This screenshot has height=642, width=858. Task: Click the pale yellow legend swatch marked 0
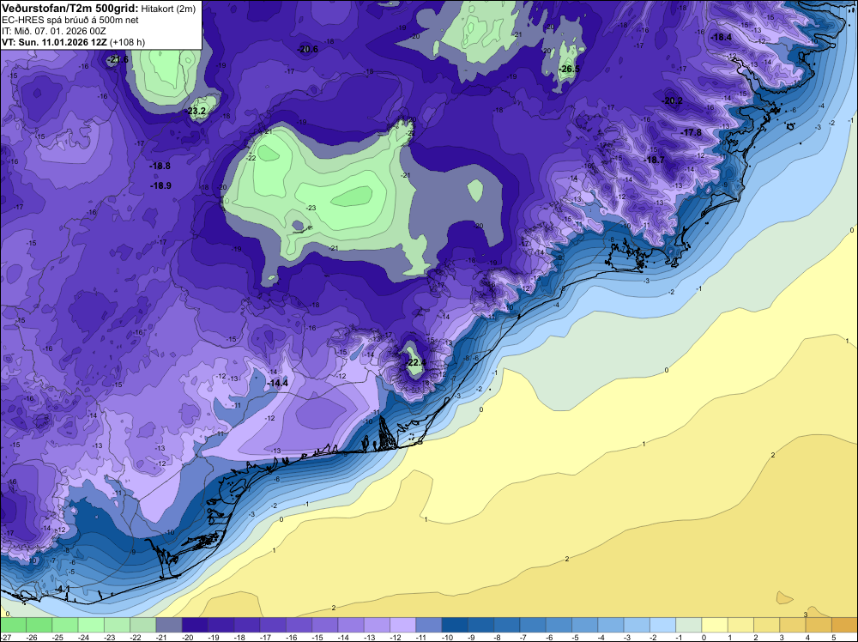[714, 625]
